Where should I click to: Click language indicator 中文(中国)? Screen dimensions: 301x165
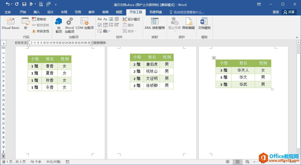click(x=54, y=162)
